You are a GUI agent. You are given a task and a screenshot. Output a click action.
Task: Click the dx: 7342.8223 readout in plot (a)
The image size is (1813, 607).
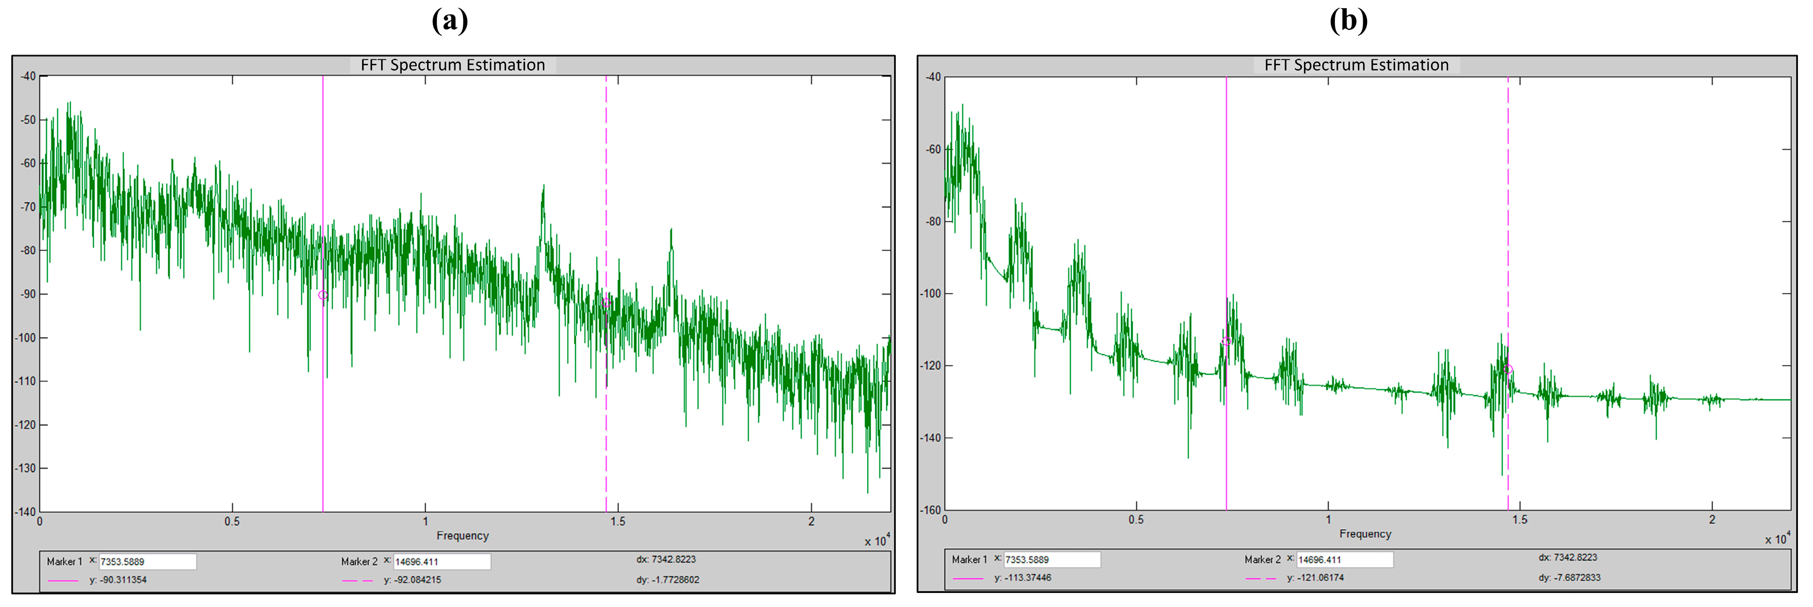[666, 559]
